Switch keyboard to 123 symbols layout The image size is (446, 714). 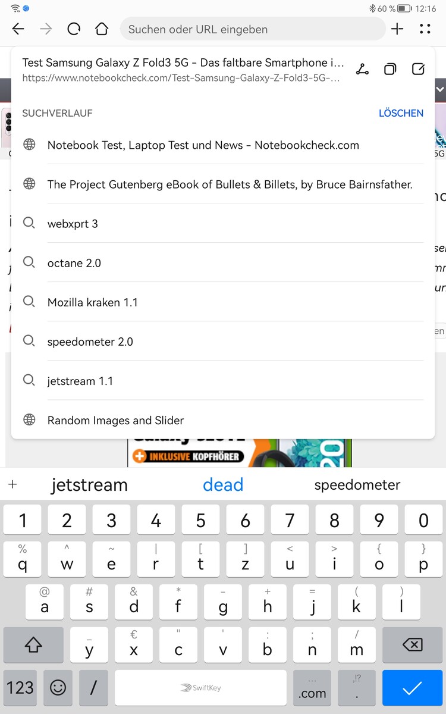point(20,688)
